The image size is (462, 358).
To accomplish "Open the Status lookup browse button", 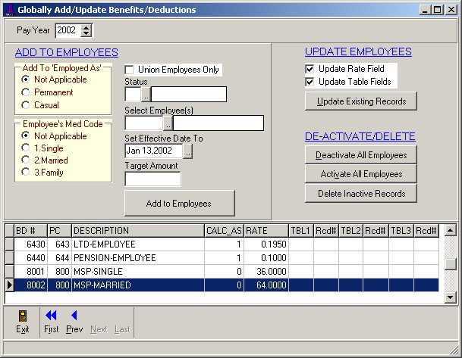I will click(146, 95).
